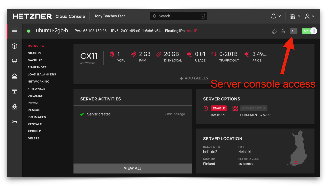Open the Rescale menu item
The image size is (327, 191).
35,124
